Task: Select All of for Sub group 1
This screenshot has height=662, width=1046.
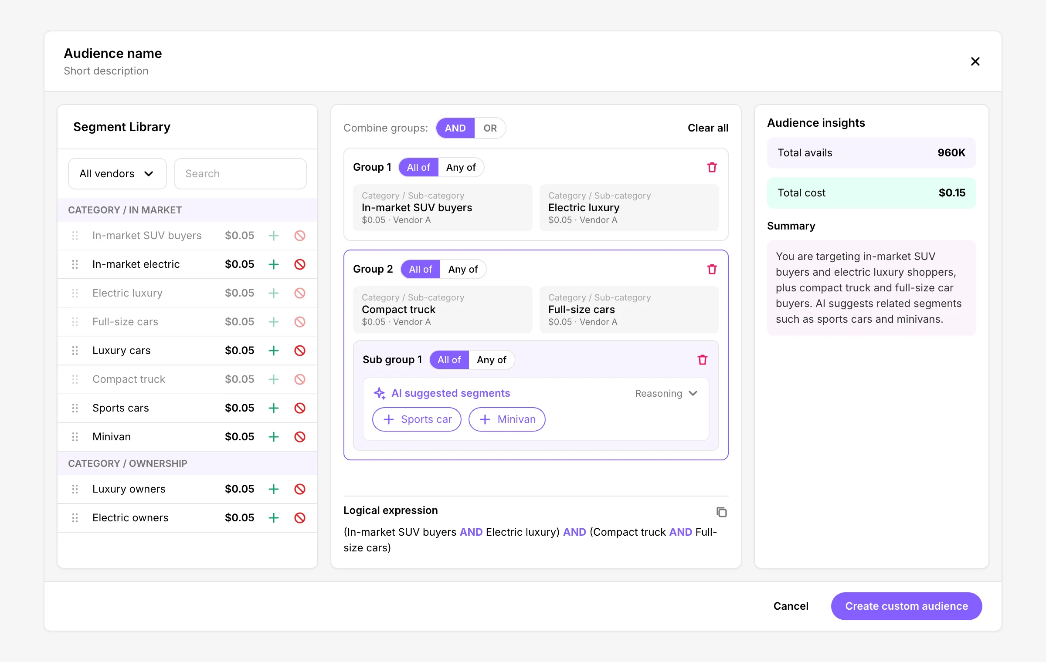Action: pyautogui.click(x=449, y=360)
